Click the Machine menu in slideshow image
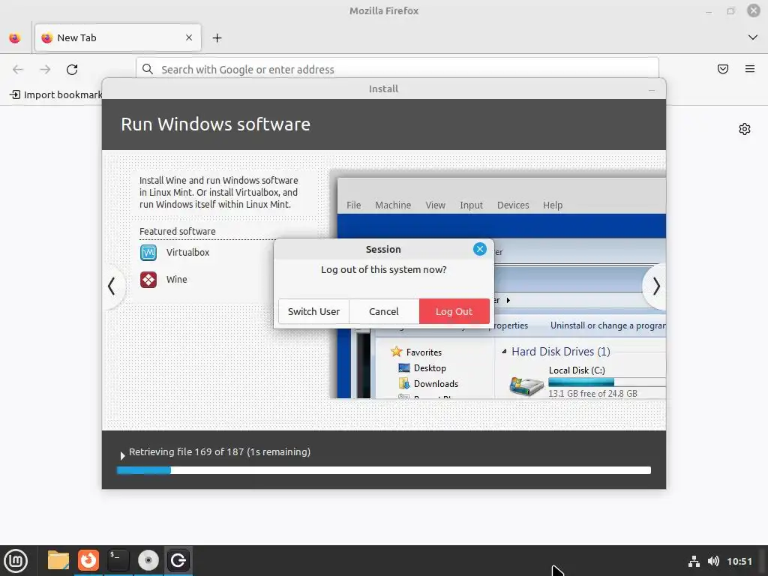The height and width of the screenshot is (576, 768). 393,205
